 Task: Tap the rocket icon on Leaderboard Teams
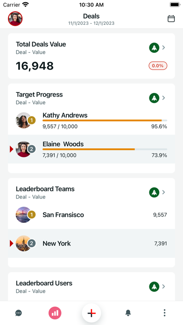154,192
